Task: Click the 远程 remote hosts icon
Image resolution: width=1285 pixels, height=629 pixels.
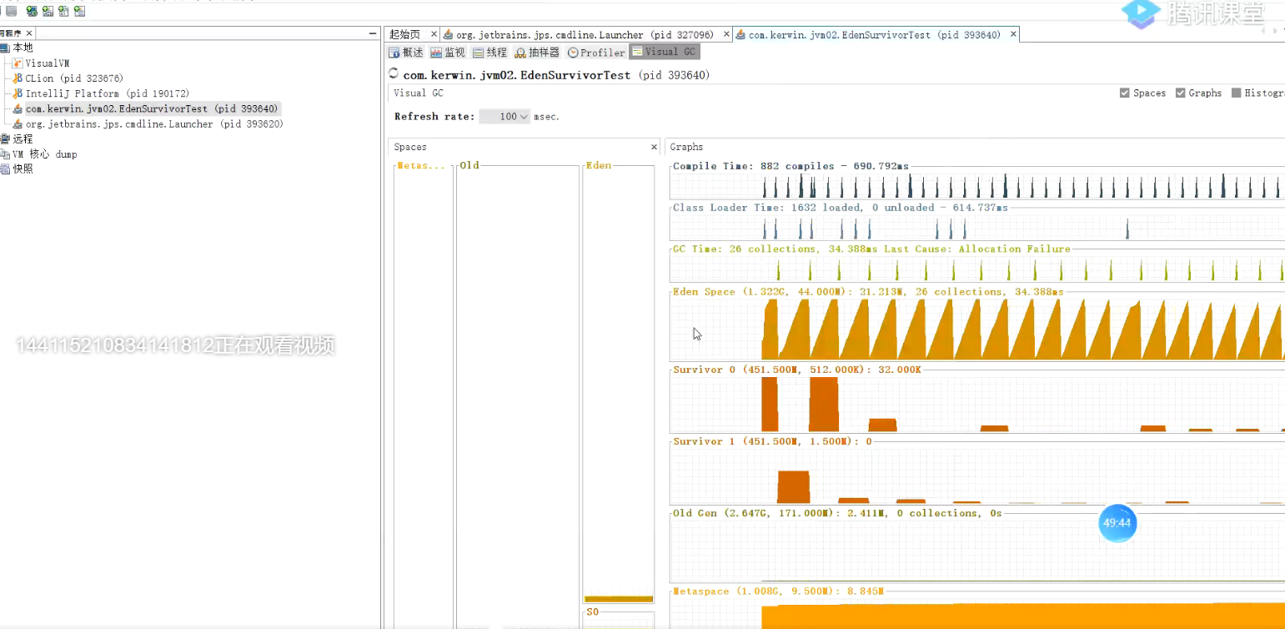Action: tap(4, 139)
